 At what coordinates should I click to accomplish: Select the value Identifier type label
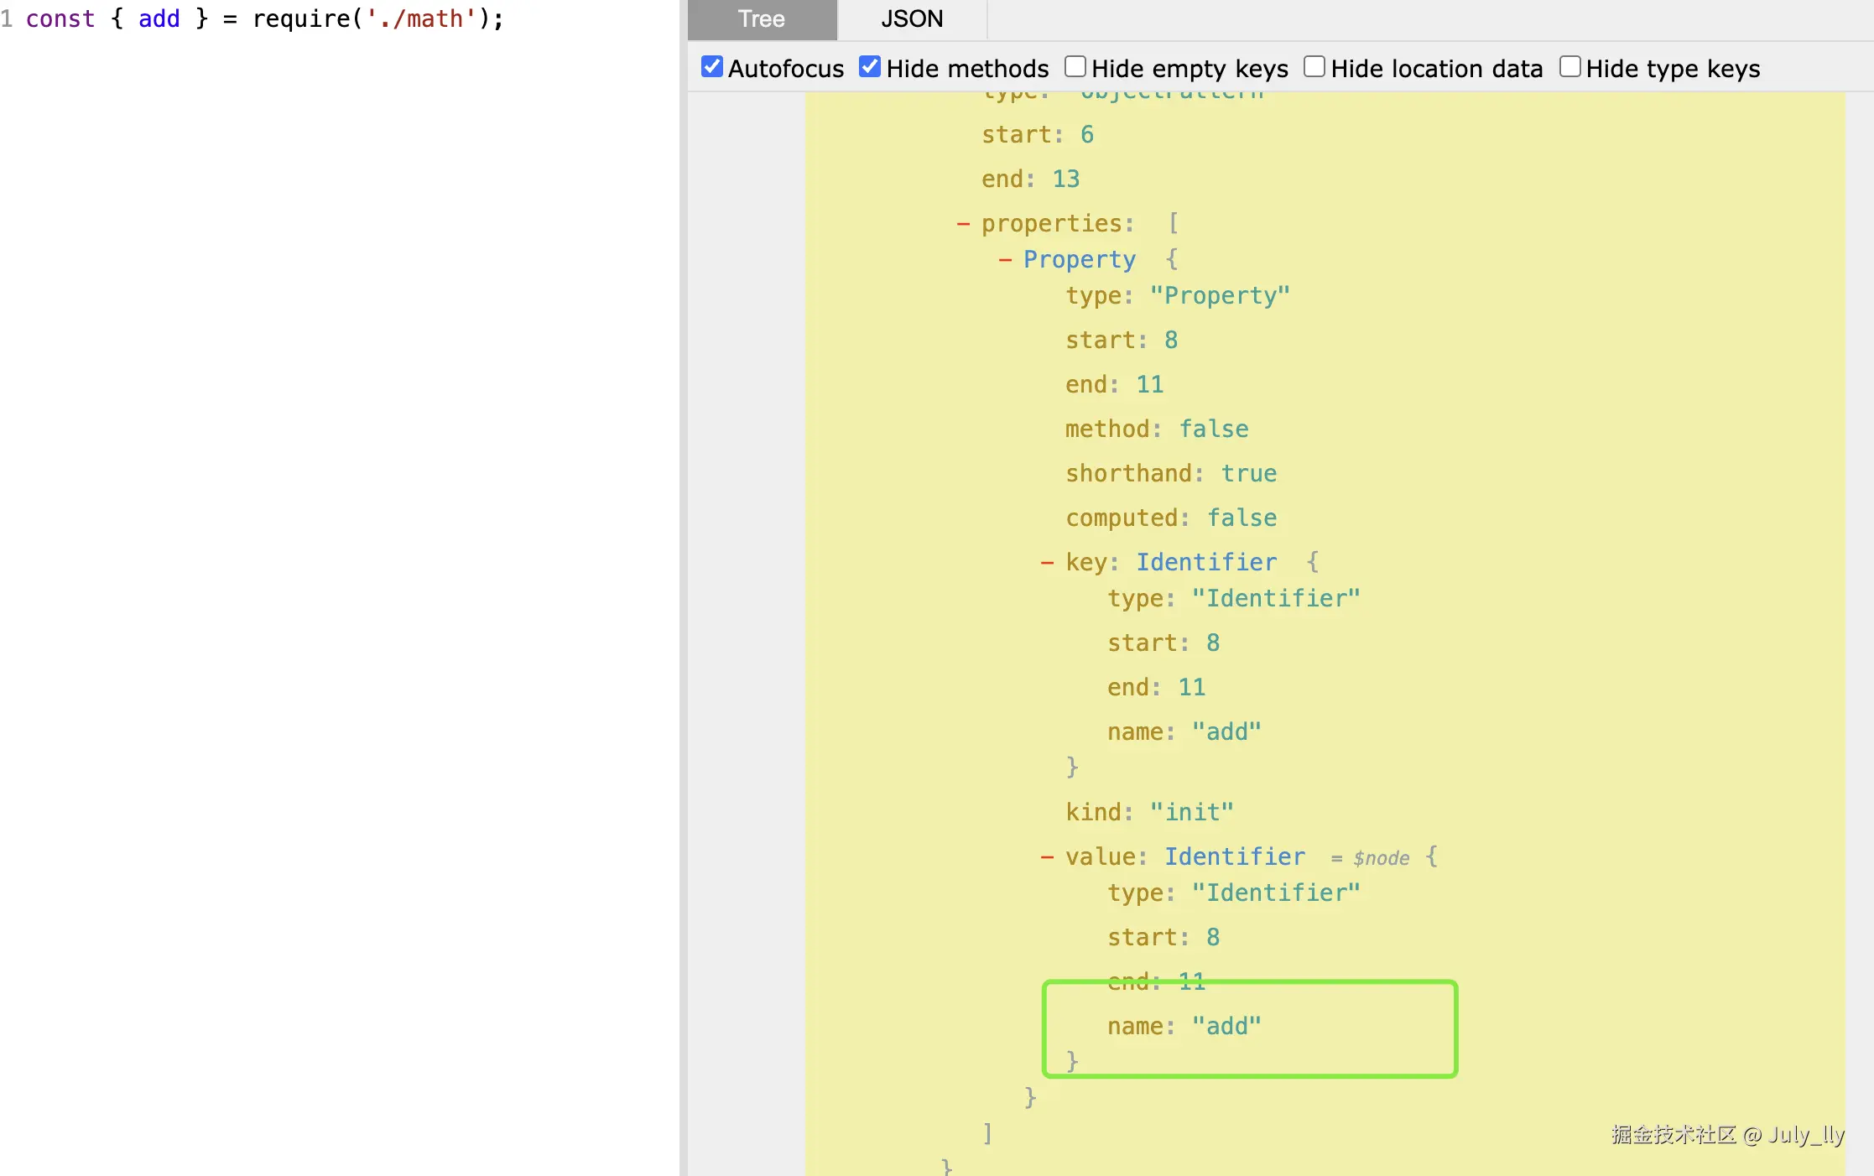(1235, 857)
